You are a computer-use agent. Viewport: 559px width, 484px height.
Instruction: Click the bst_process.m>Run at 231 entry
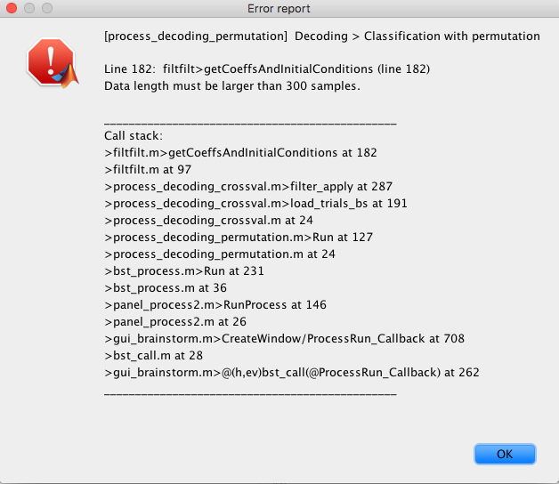point(184,270)
